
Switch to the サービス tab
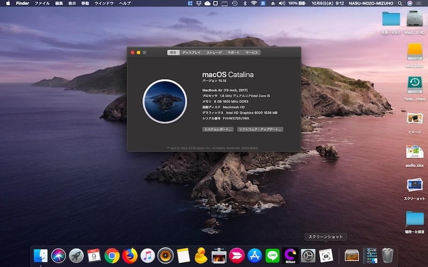tap(251, 52)
